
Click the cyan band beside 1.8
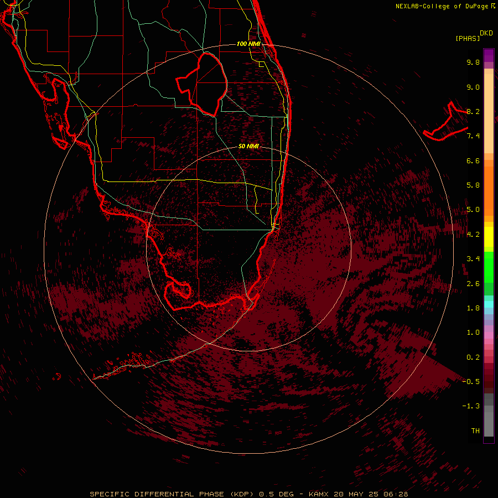pos(489,304)
